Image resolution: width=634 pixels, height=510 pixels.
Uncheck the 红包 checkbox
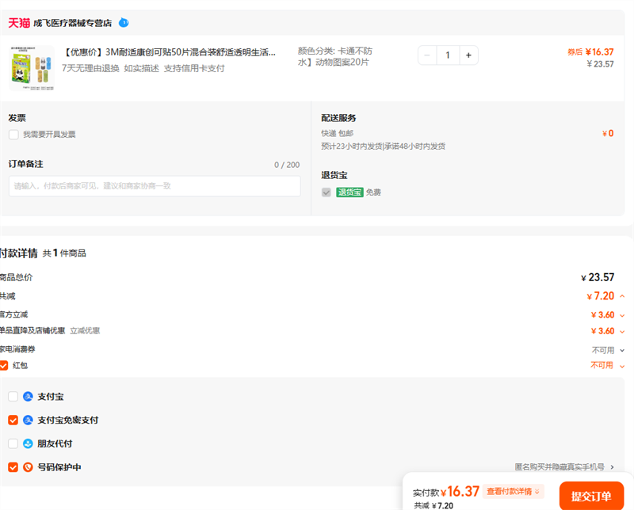coord(4,365)
